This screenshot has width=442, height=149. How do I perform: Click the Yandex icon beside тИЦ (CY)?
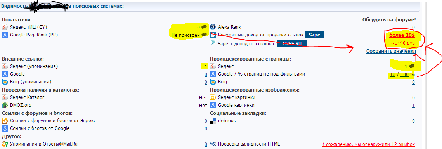click(5, 27)
